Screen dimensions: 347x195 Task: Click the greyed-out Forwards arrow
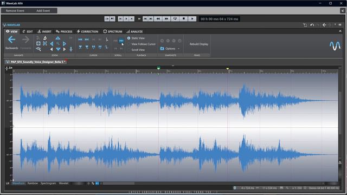point(25,40)
